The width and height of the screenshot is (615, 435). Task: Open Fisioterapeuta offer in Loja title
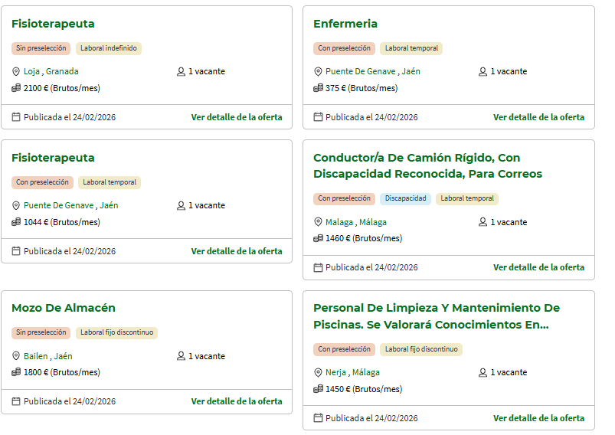[x=53, y=24]
